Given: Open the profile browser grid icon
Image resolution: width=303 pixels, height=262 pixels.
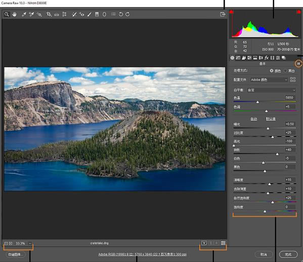Looking at the screenshot, I should pos(293,79).
